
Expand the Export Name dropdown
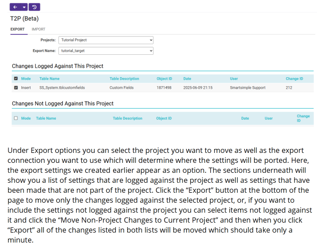click(x=106, y=51)
